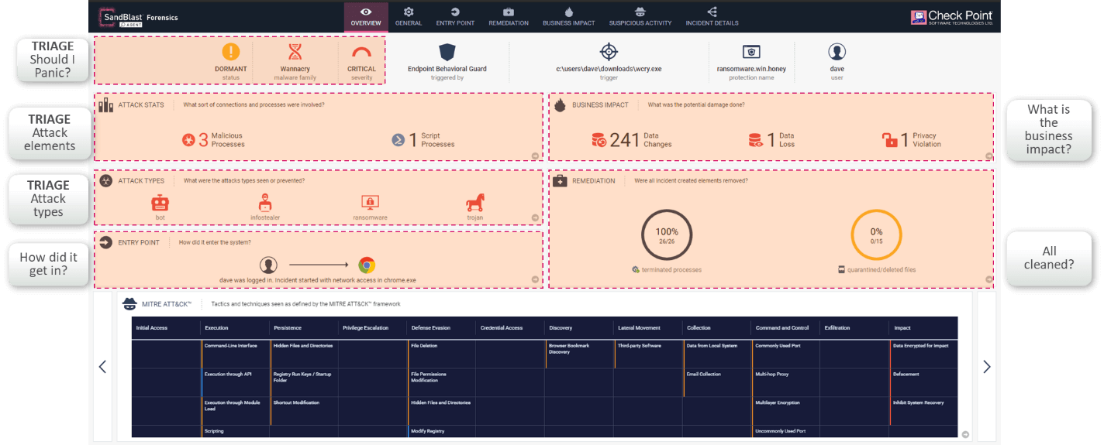Click the Email Collection technique cell

[x=717, y=382]
